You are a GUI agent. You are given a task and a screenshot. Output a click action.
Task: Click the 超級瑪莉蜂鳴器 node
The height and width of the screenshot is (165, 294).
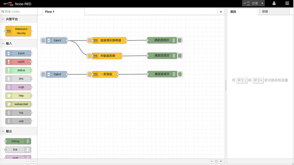tap(109, 40)
